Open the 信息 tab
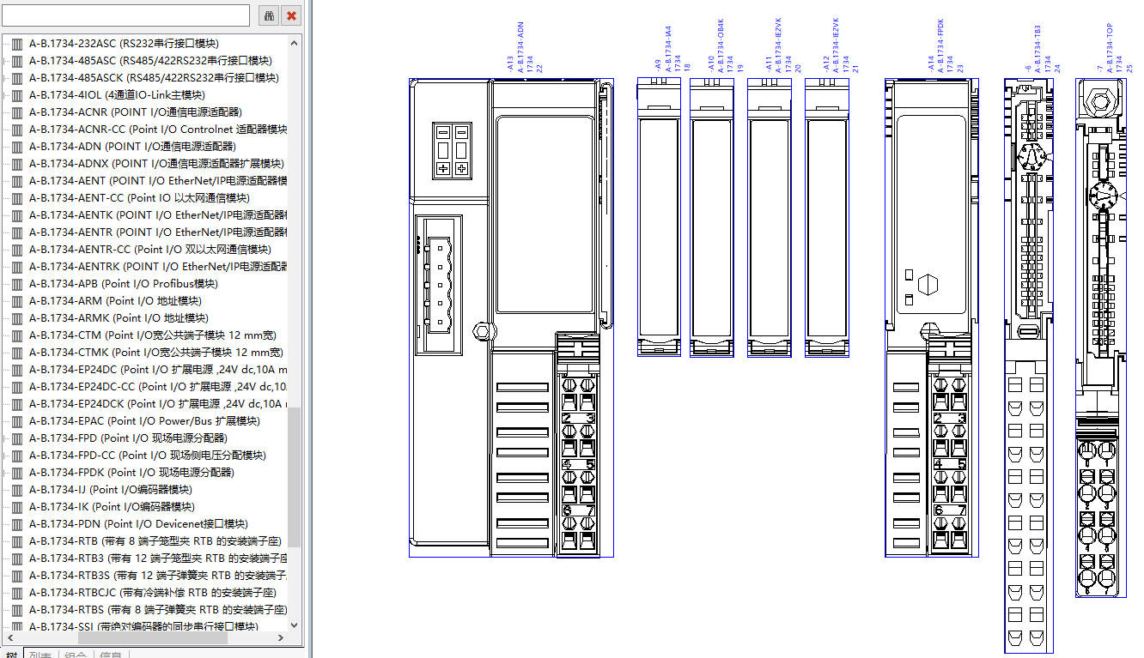 (111, 655)
